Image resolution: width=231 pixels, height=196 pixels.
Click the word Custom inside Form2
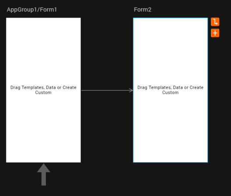coord(171,93)
